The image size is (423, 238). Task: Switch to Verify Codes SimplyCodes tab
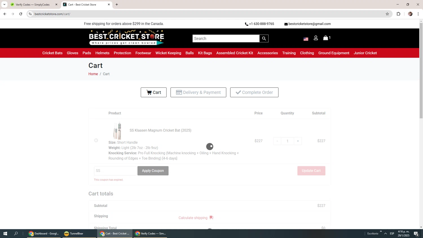(x=32, y=5)
